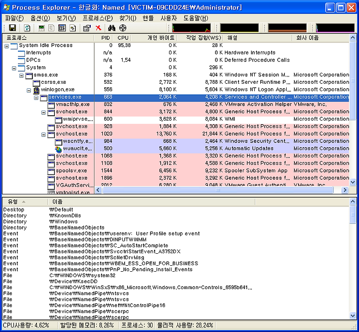Select the SC_AutoStartComplete event handle

(x=176, y=246)
